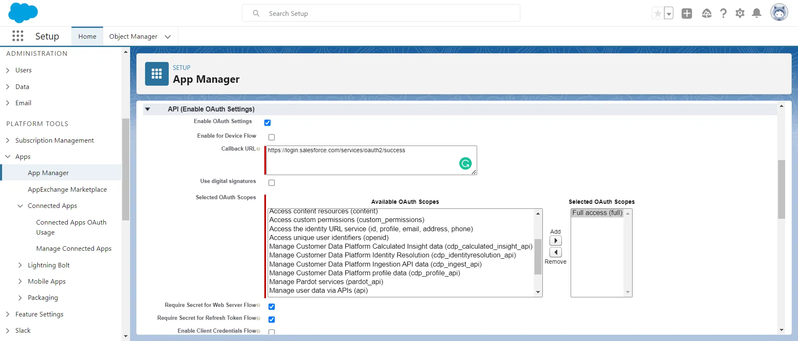Screen dimensions: 798x341
Task: Select 'Full access (full)' in Selected Scopes
Action: 597,213
